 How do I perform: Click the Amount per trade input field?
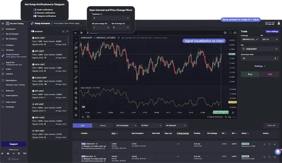[x=257, y=58]
